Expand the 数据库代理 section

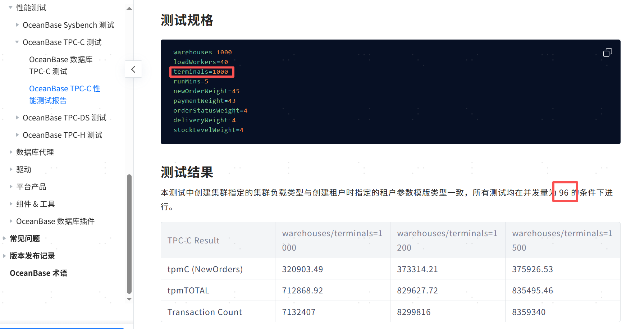(x=11, y=152)
